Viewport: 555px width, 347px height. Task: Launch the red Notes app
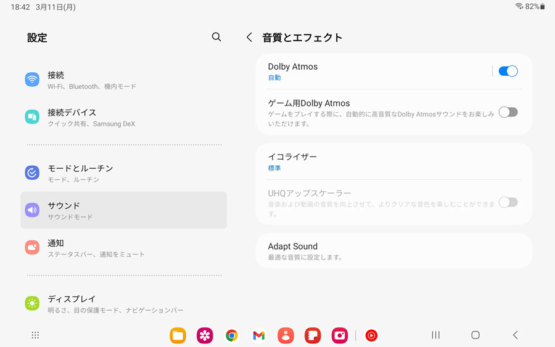(x=313, y=335)
